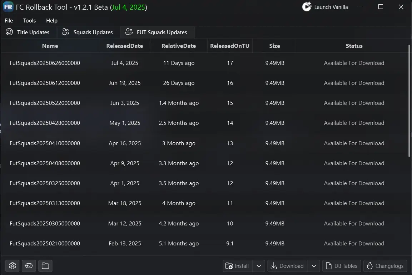Expand the Download dropdown arrow
Screen dimensions: 412x275
(314, 266)
